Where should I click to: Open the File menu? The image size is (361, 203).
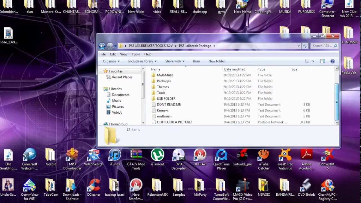[103, 54]
